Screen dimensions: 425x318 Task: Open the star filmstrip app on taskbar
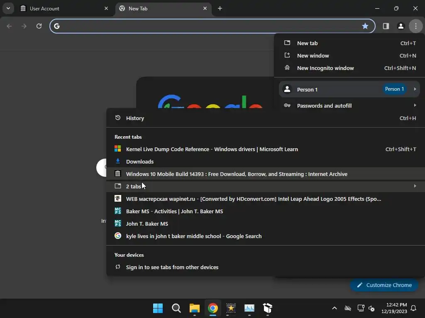click(x=231, y=308)
